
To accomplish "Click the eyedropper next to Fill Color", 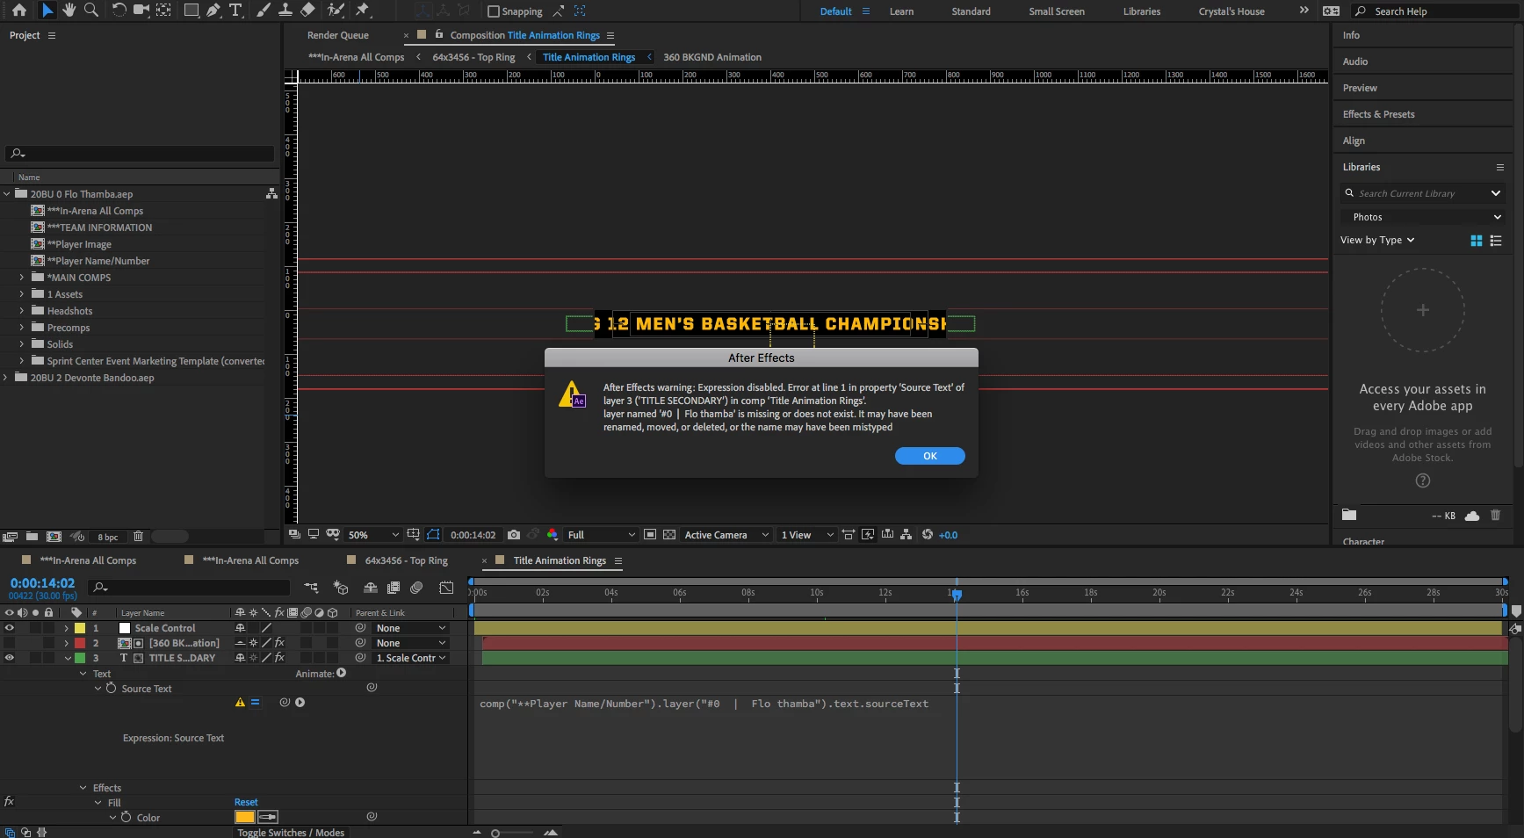I will tap(268, 817).
